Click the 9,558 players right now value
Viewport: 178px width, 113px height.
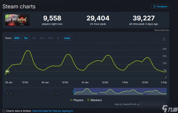pyautogui.click(x=52, y=18)
